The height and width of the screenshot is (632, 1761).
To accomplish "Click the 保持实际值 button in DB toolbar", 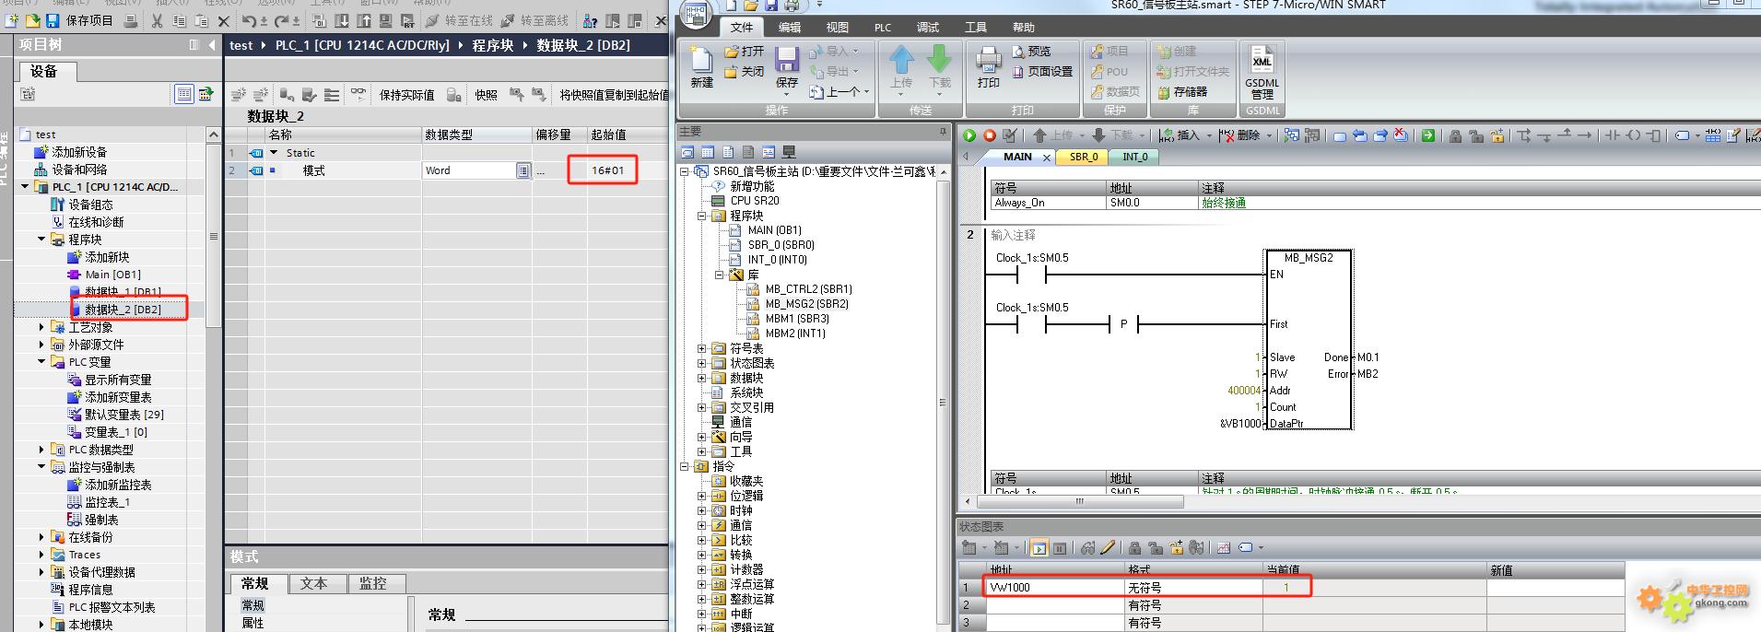I will point(407,95).
